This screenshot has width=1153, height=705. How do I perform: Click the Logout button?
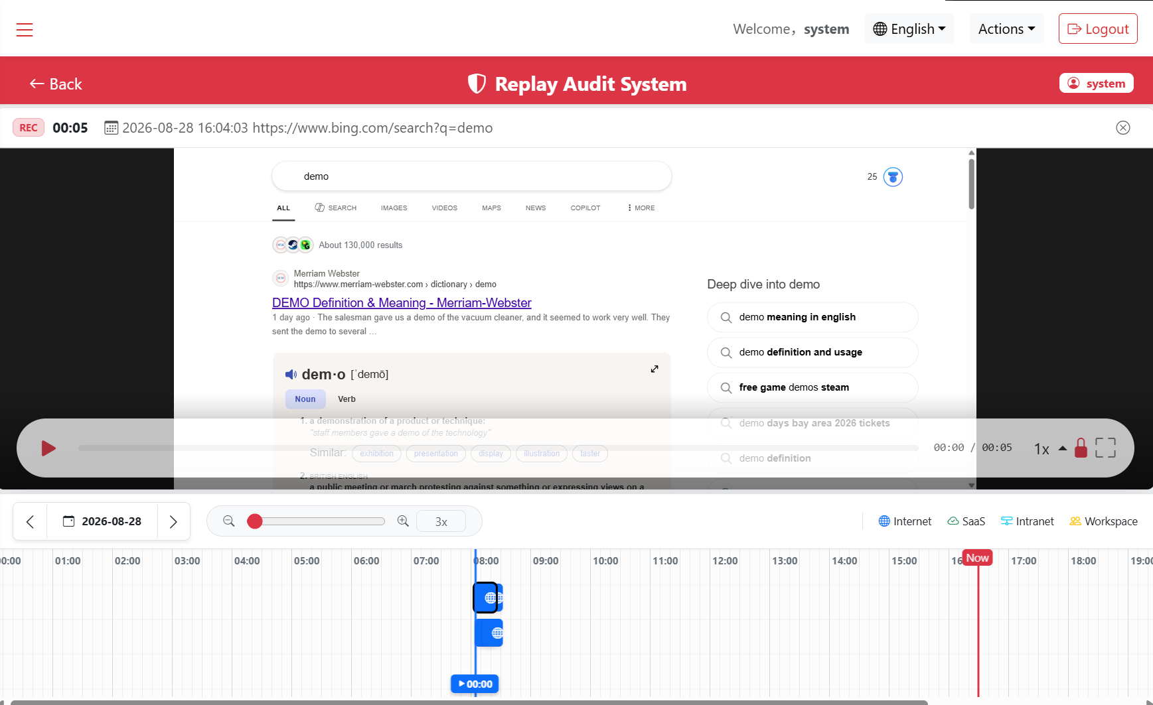pos(1098,29)
